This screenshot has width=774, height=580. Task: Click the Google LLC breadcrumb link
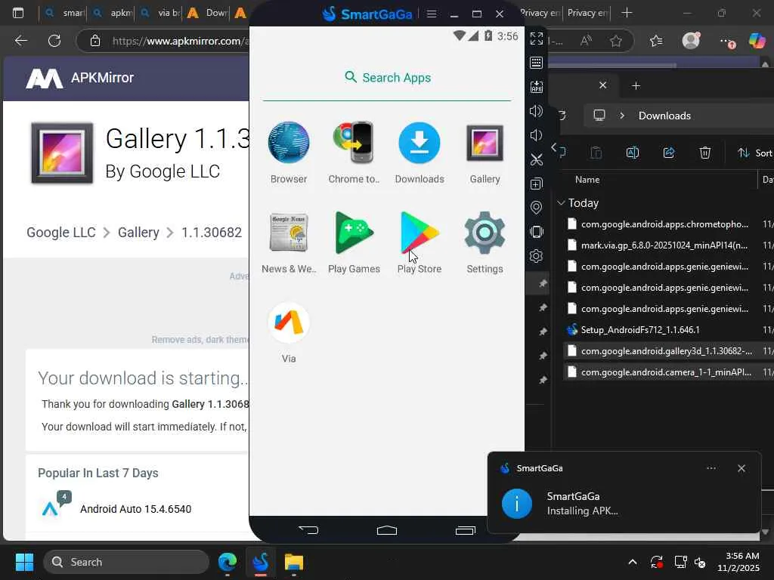60,233
